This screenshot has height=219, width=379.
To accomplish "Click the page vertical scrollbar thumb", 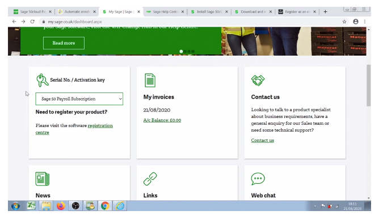I will [x=369, y=85].
